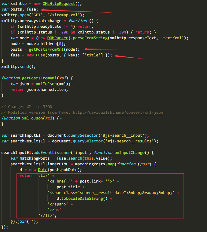Click the join('') method call
Screen dimensions: 207x232
tap(26, 221)
